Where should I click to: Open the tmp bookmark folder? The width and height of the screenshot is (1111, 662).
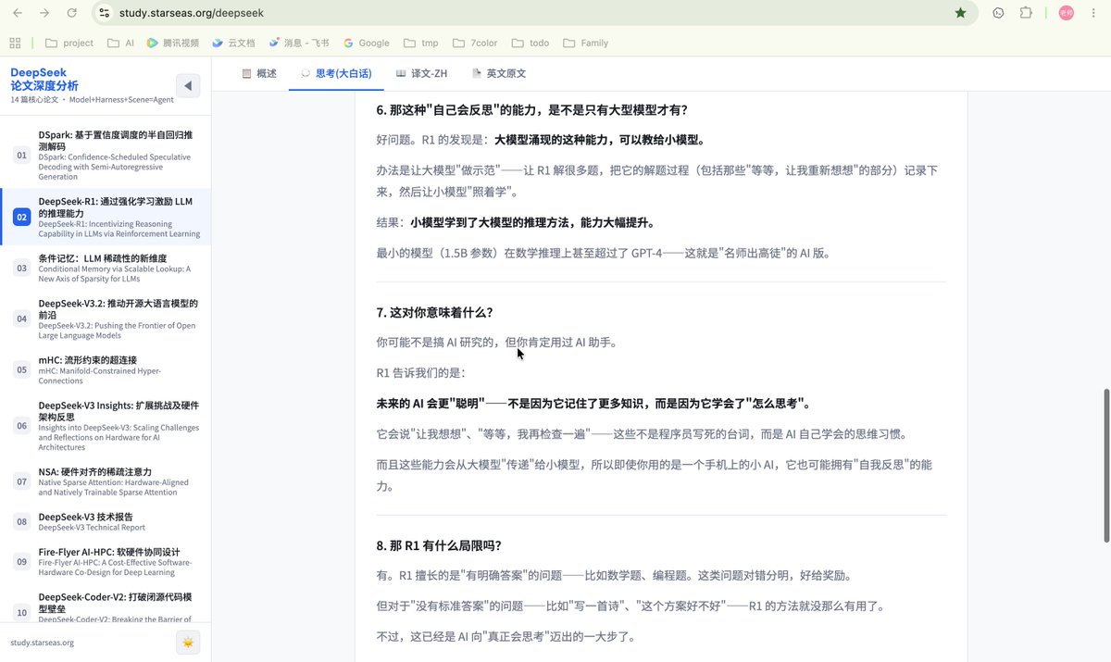click(421, 43)
